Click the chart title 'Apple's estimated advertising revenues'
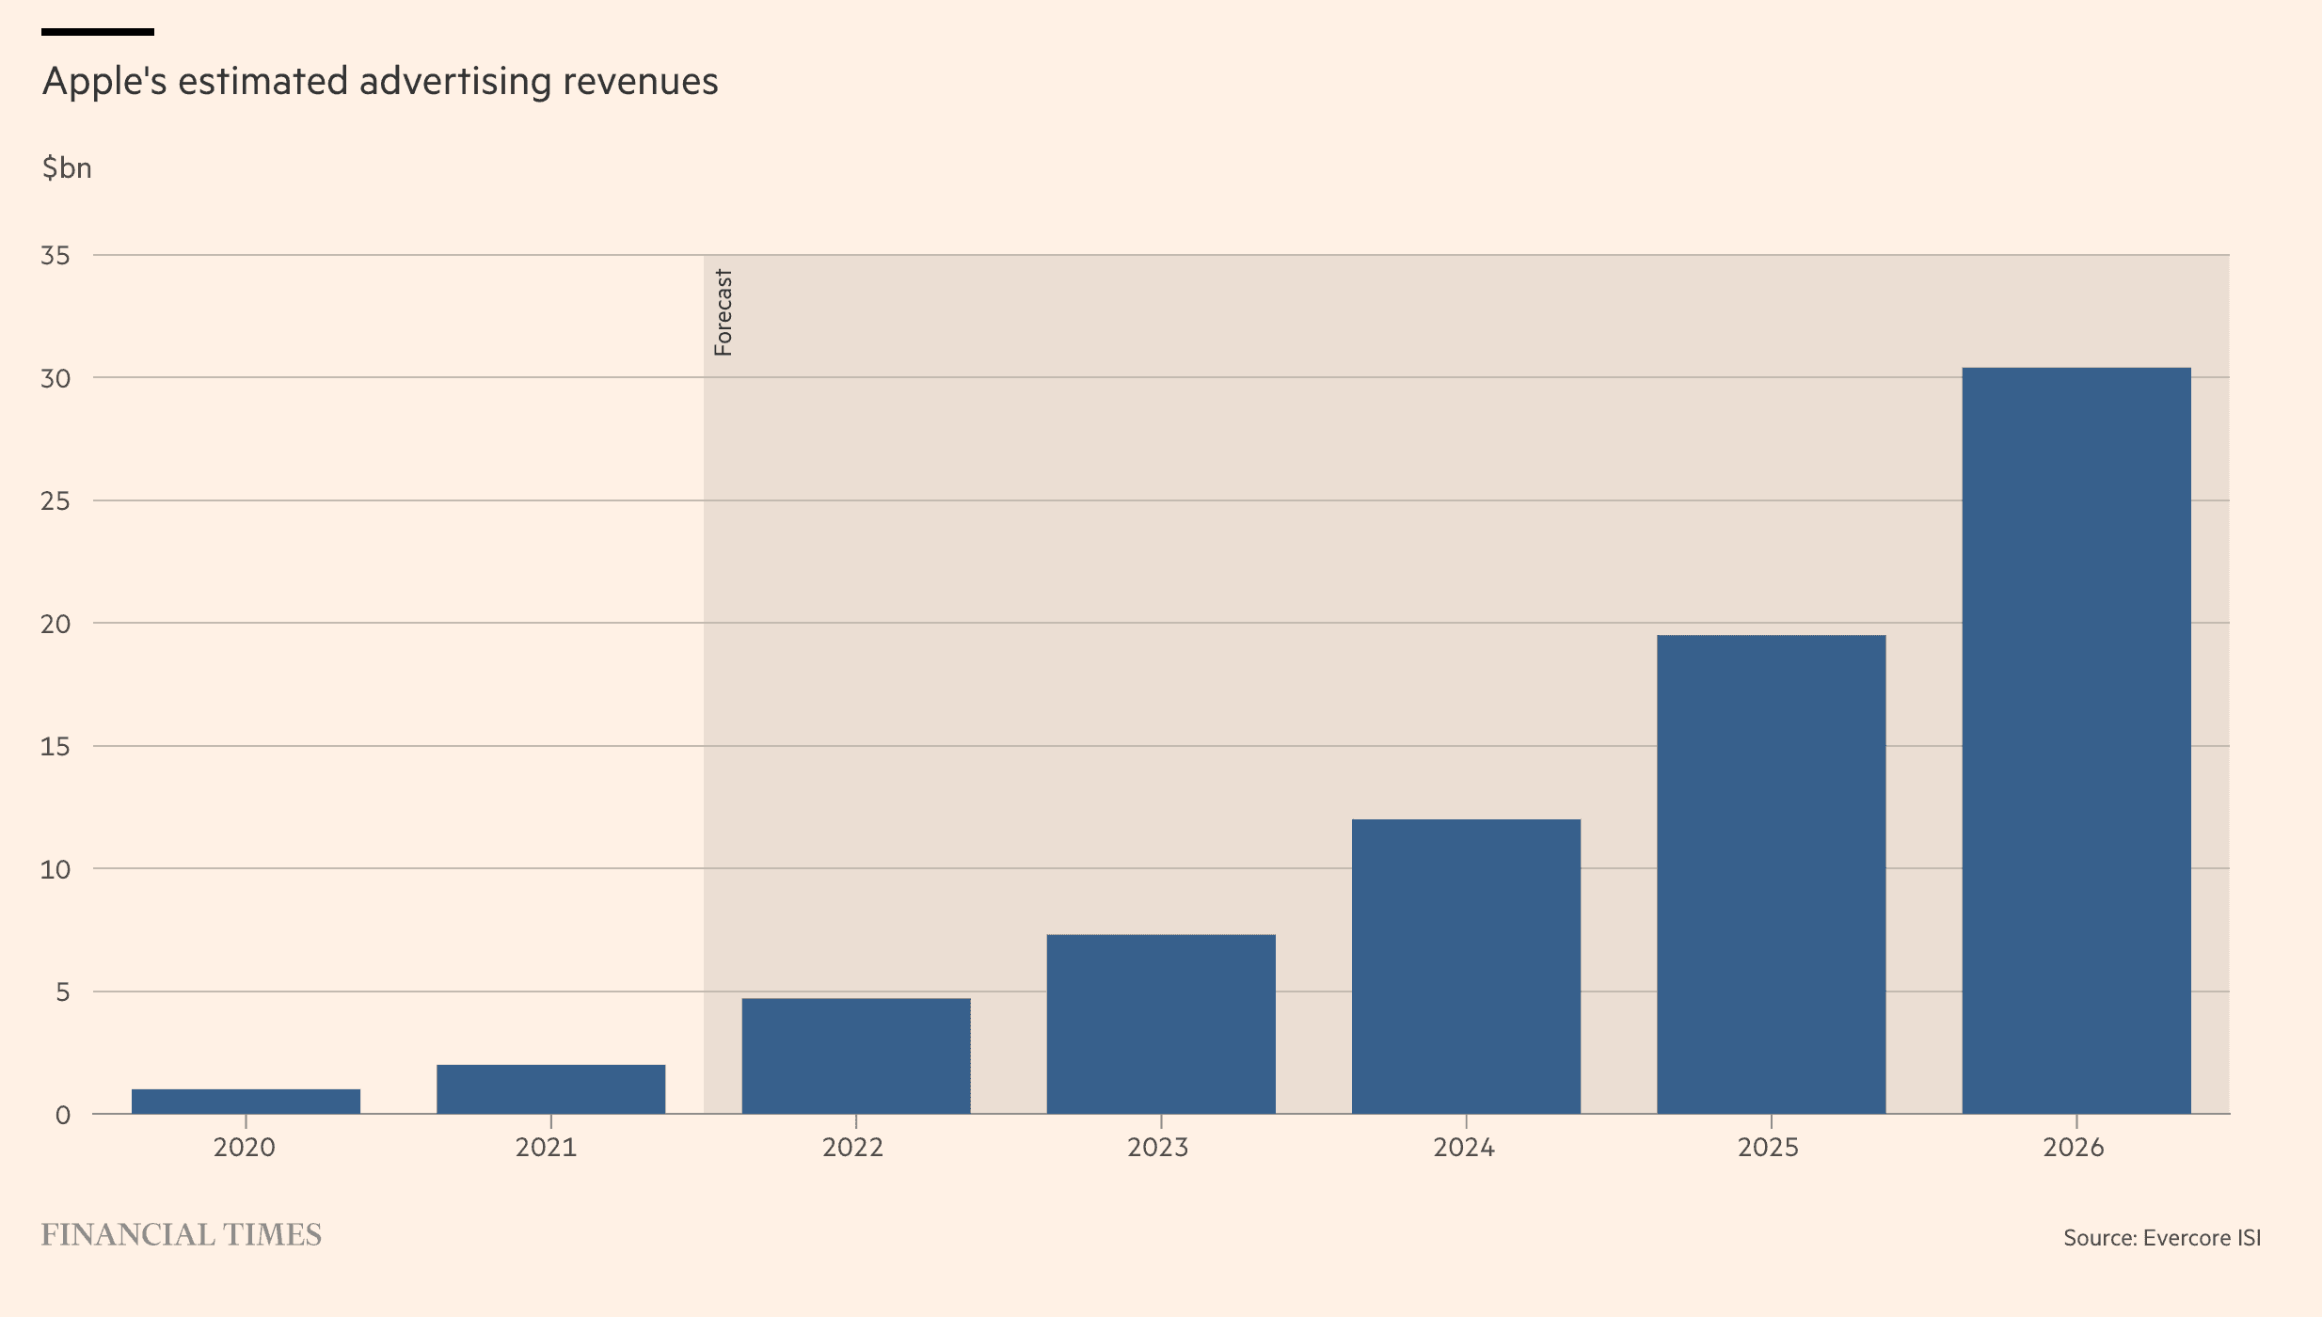Screen dimensions: 2322x1317 pos(380,82)
